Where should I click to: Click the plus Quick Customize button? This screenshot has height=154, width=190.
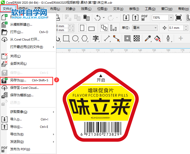(181, 38)
